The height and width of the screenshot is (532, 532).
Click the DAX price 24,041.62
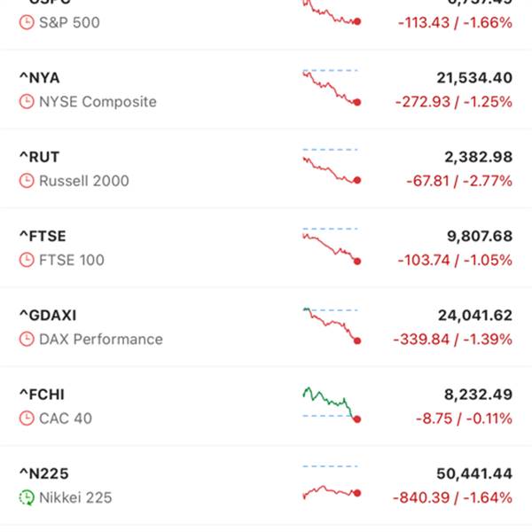(474, 316)
